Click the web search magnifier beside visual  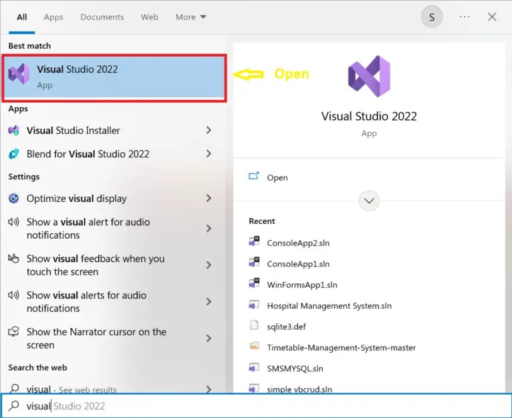[15, 389]
